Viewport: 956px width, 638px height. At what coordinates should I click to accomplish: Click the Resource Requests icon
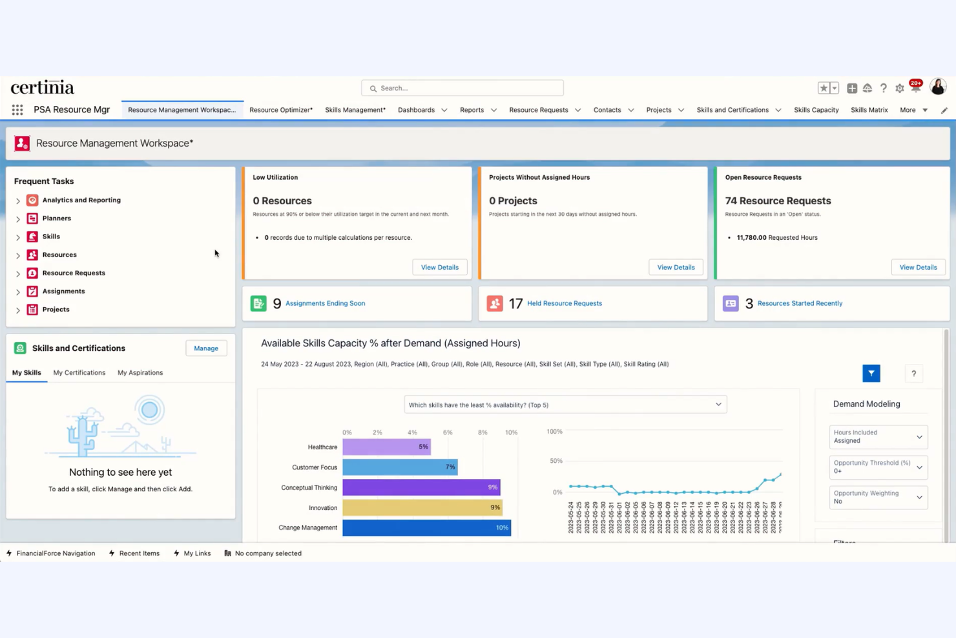(x=32, y=273)
